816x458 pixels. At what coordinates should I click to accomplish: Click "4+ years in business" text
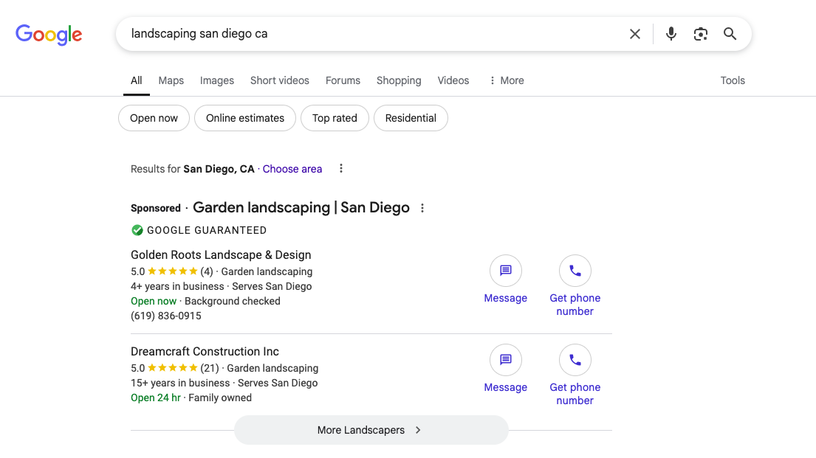click(x=177, y=286)
